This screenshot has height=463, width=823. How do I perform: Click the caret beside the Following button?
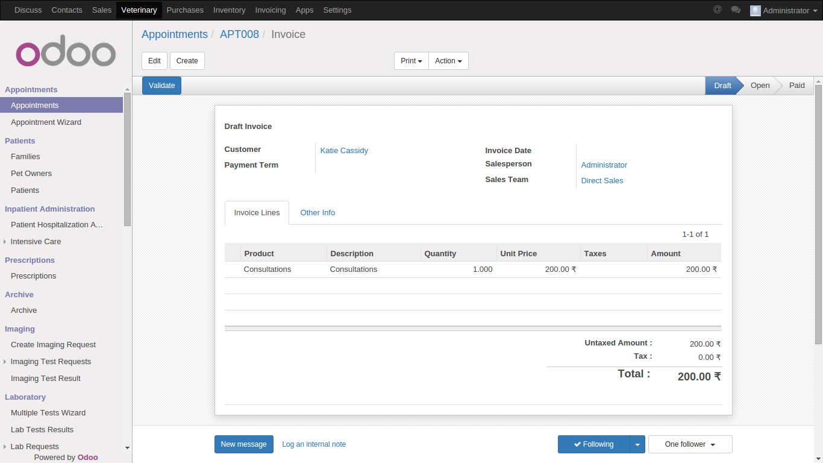(637, 444)
